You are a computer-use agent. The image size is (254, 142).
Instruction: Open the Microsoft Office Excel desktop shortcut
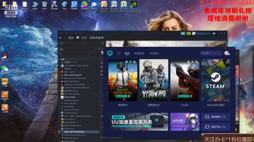coord(124,6)
